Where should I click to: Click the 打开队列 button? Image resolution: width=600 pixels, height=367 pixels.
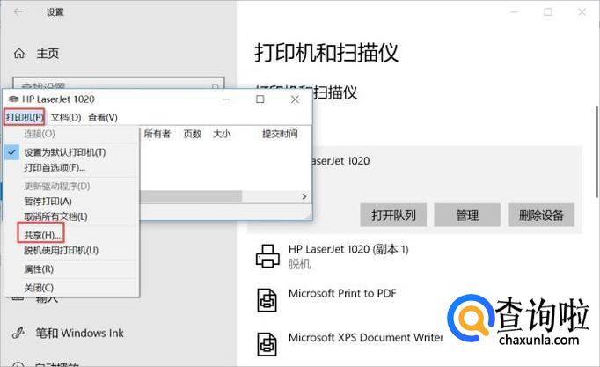(393, 215)
